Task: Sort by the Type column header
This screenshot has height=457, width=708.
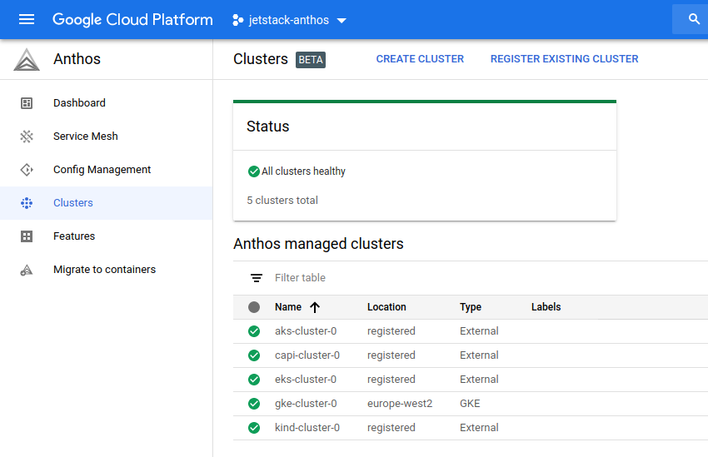Action: [x=471, y=307]
